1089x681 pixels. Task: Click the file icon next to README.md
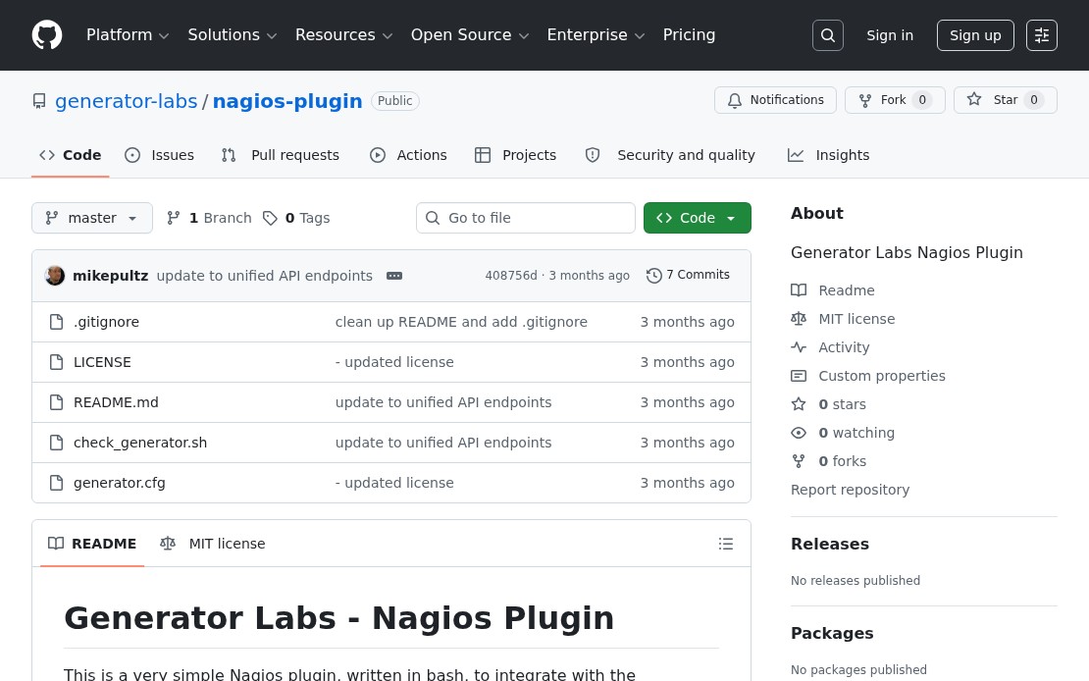(x=56, y=402)
